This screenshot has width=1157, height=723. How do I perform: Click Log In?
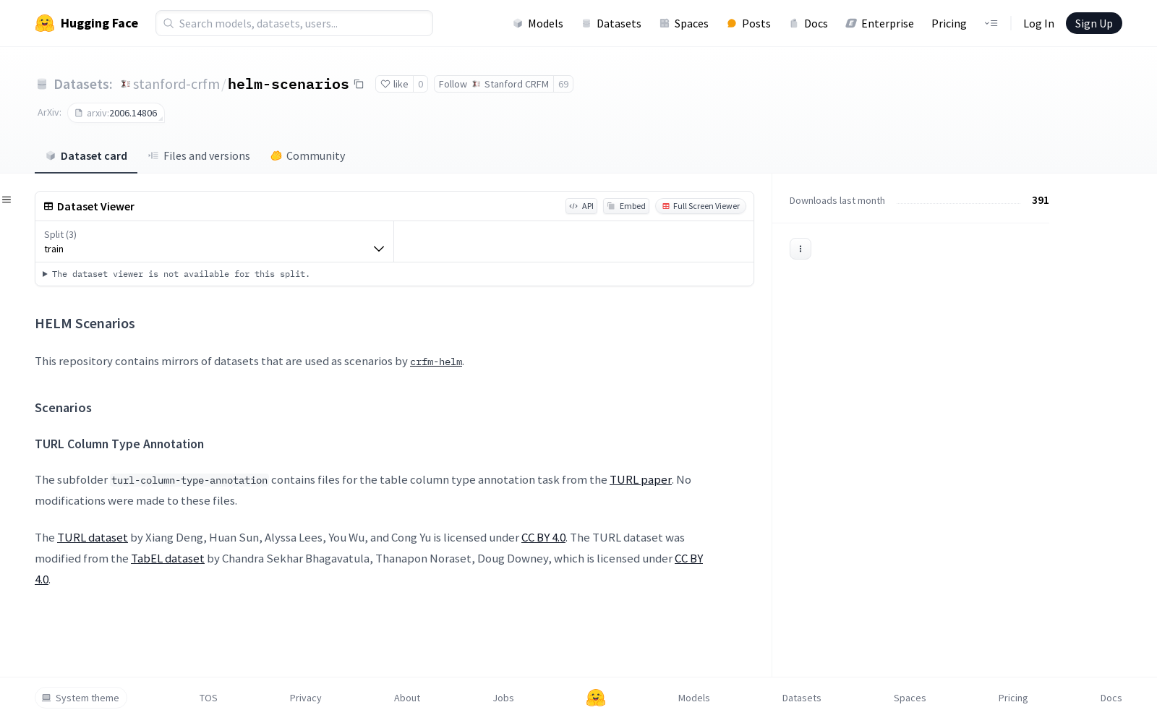(1038, 23)
